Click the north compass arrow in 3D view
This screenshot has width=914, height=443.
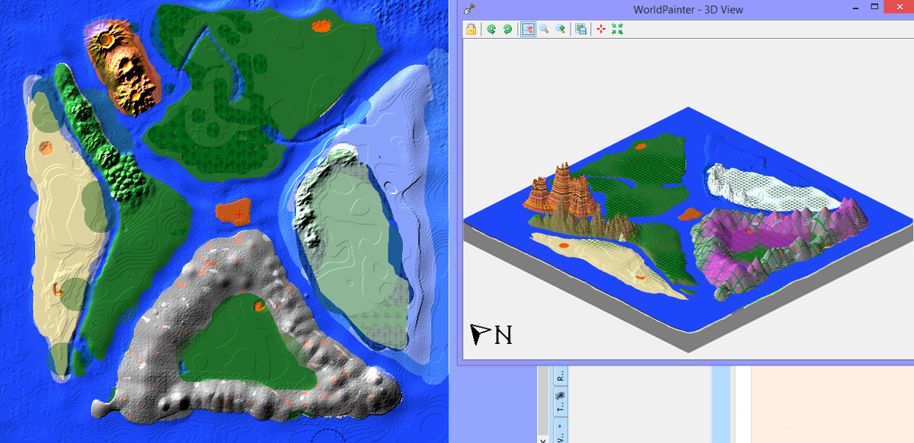480,333
